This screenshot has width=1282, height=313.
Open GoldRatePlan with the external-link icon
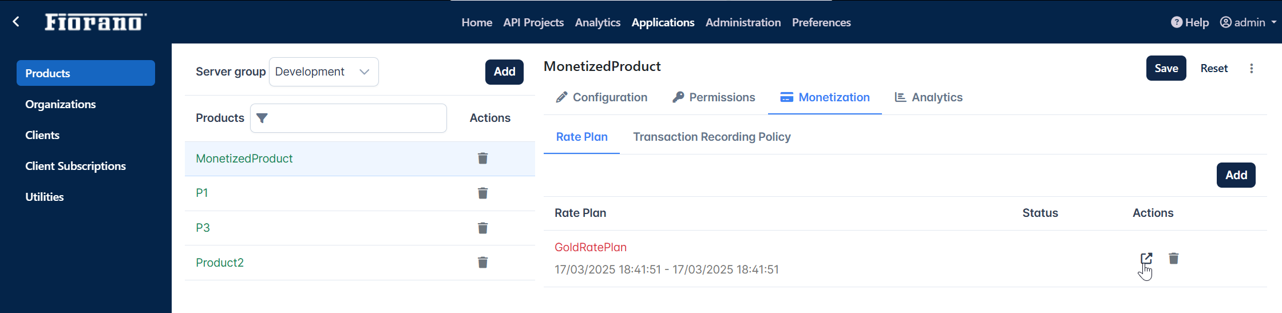click(x=1146, y=259)
